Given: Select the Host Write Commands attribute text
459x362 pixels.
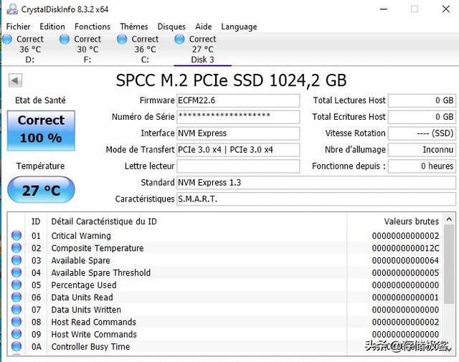Looking at the screenshot, I should (x=94, y=334).
